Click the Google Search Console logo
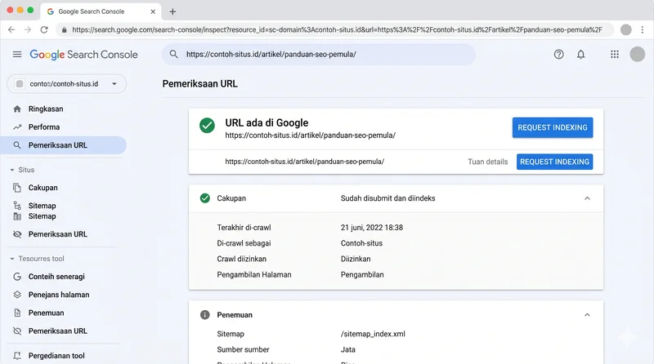The height and width of the screenshot is (364, 654). click(x=83, y=55)
